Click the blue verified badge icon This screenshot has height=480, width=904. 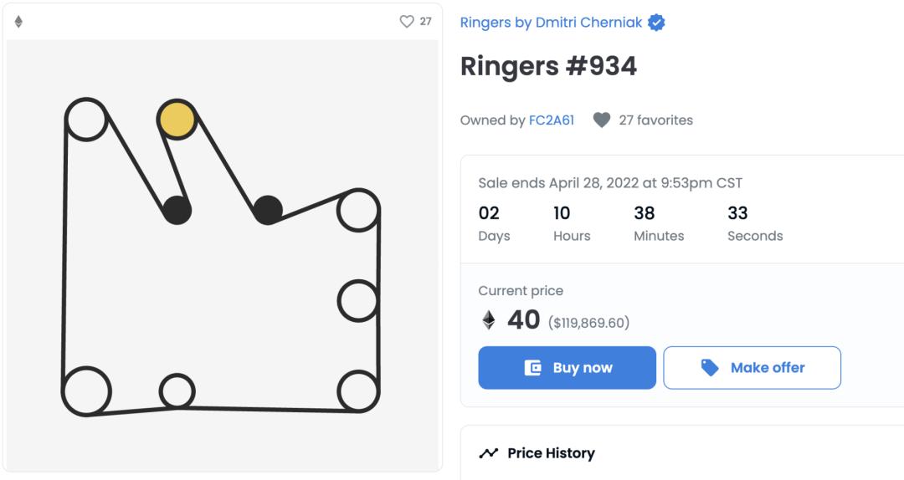click(657, 23)
